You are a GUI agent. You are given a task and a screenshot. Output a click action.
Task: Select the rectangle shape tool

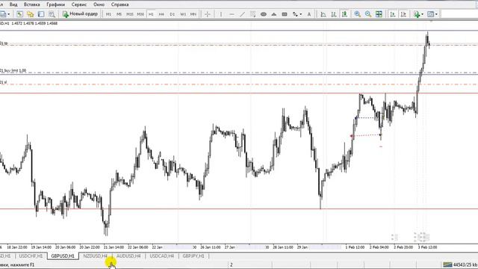click(285, 14)
